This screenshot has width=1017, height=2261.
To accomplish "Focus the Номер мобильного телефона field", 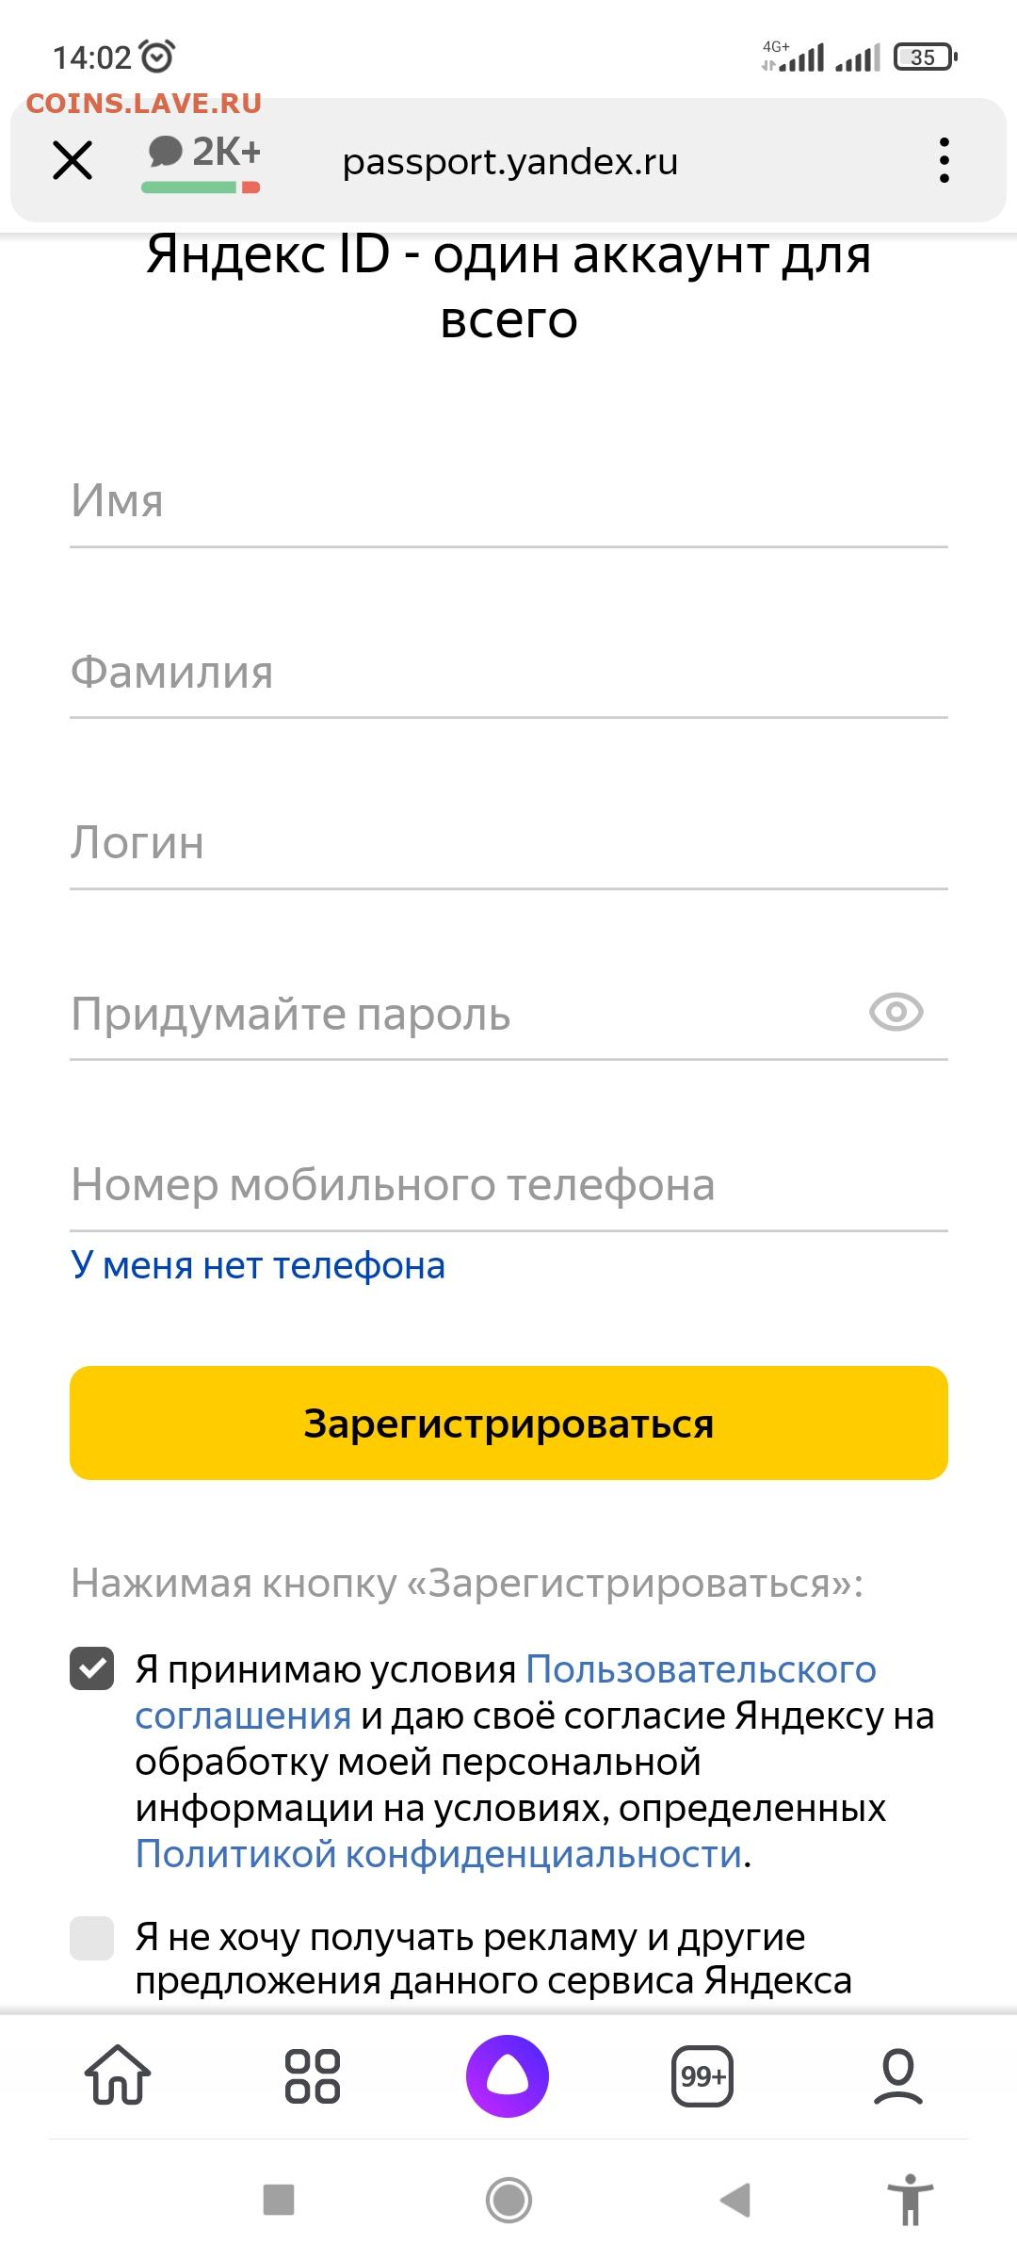I will click(x=508, y=1186).
